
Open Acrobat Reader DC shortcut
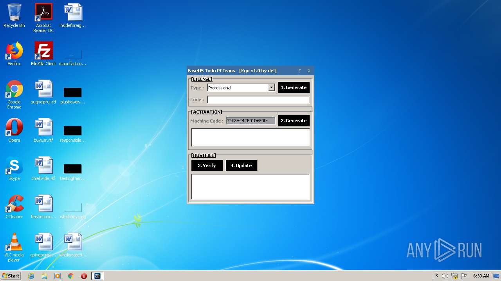[43, 18]
